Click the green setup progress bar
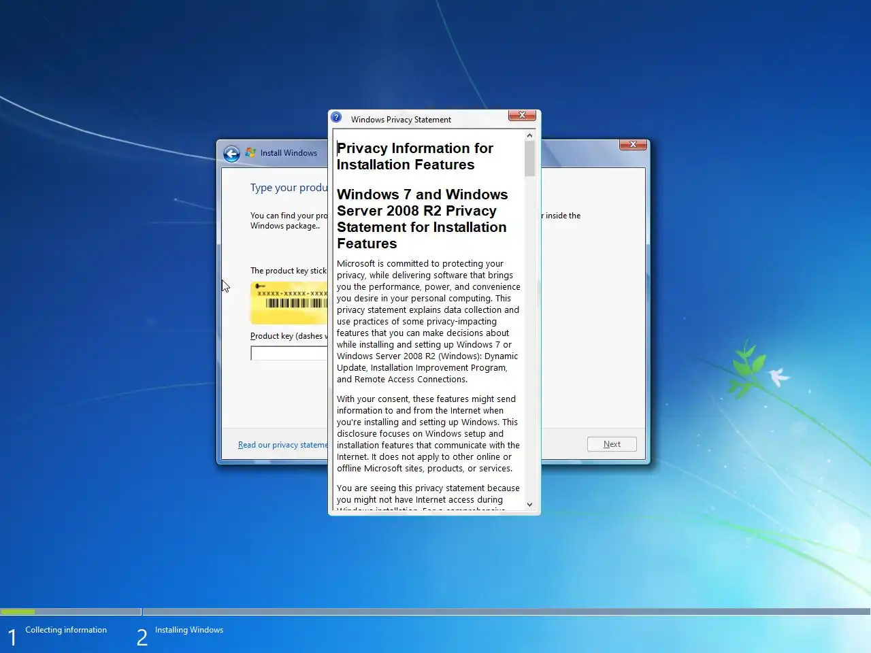This screenshot has height=653, width=871. pos(18,612)
